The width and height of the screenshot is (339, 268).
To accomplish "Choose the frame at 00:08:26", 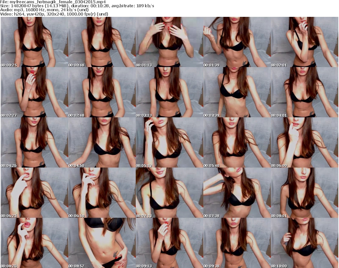I will [34, 243].
